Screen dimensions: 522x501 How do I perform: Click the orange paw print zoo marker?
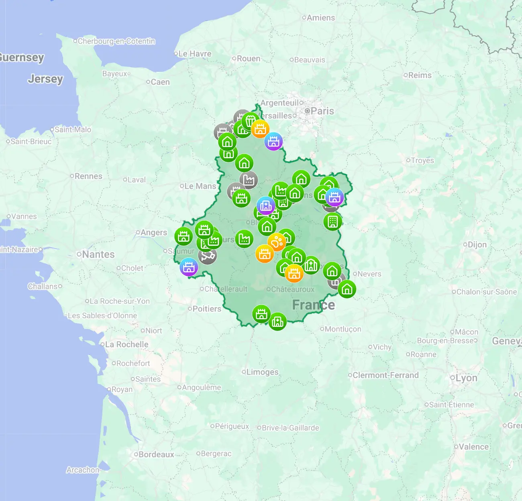(x=277, y=242)
